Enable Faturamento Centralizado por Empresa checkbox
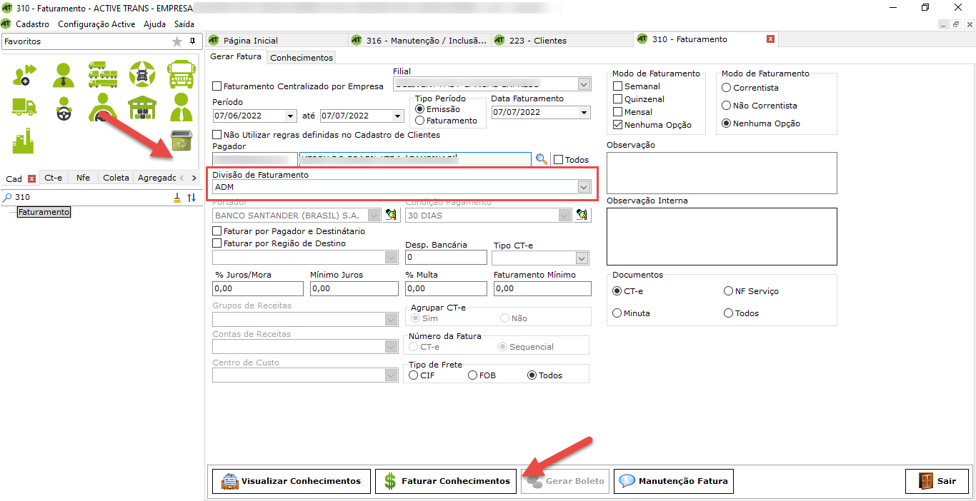This screenshot has width=976, height=501. (217, 86)
